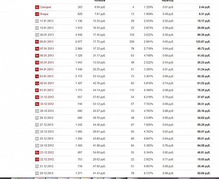
Task: Open the 06.01.2013 date link
Action: (47, 56)
